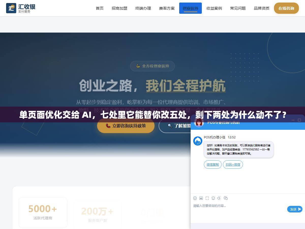Navigate to 常见问题
This screenshot has height=229, width=305.
pyautogui.click(x=238, y=8)
